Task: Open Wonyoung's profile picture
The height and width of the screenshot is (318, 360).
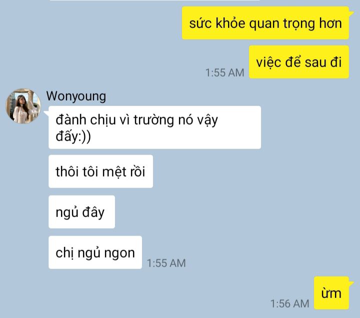Action: coord(23,106)
